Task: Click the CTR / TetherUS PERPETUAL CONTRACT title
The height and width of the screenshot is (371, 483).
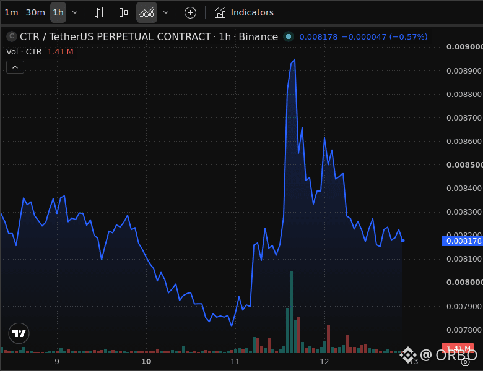Action: 115,36
